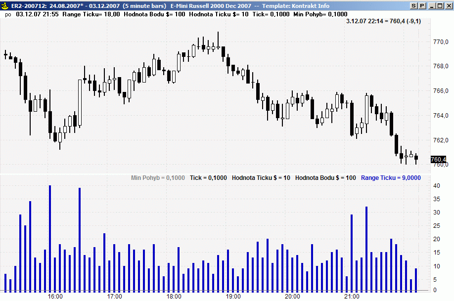Click the 770,0 price scale label
The width and height of the screenshot is (454, 301).
[441, 42]
